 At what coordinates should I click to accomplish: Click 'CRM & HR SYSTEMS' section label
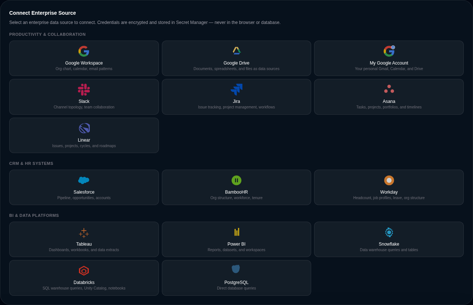click(31, 163)
